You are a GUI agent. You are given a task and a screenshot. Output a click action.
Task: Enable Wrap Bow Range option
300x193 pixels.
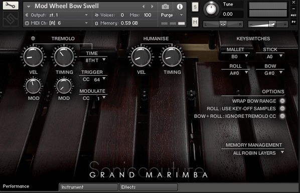(282, 101)
